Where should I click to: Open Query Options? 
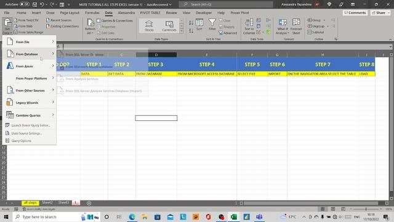(30, 141)
